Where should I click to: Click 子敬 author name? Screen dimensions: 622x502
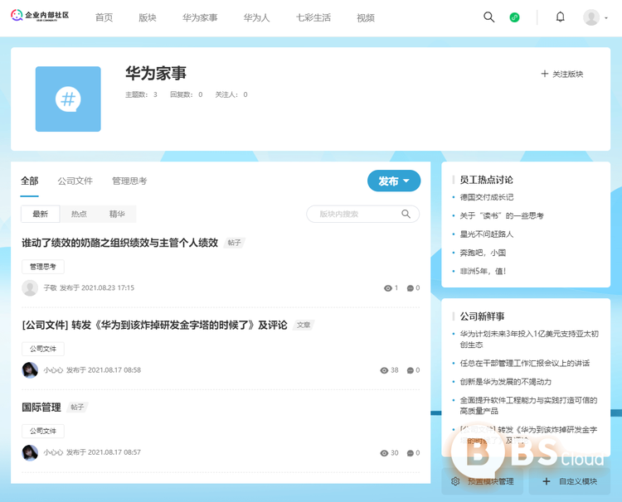pos(50,287)
